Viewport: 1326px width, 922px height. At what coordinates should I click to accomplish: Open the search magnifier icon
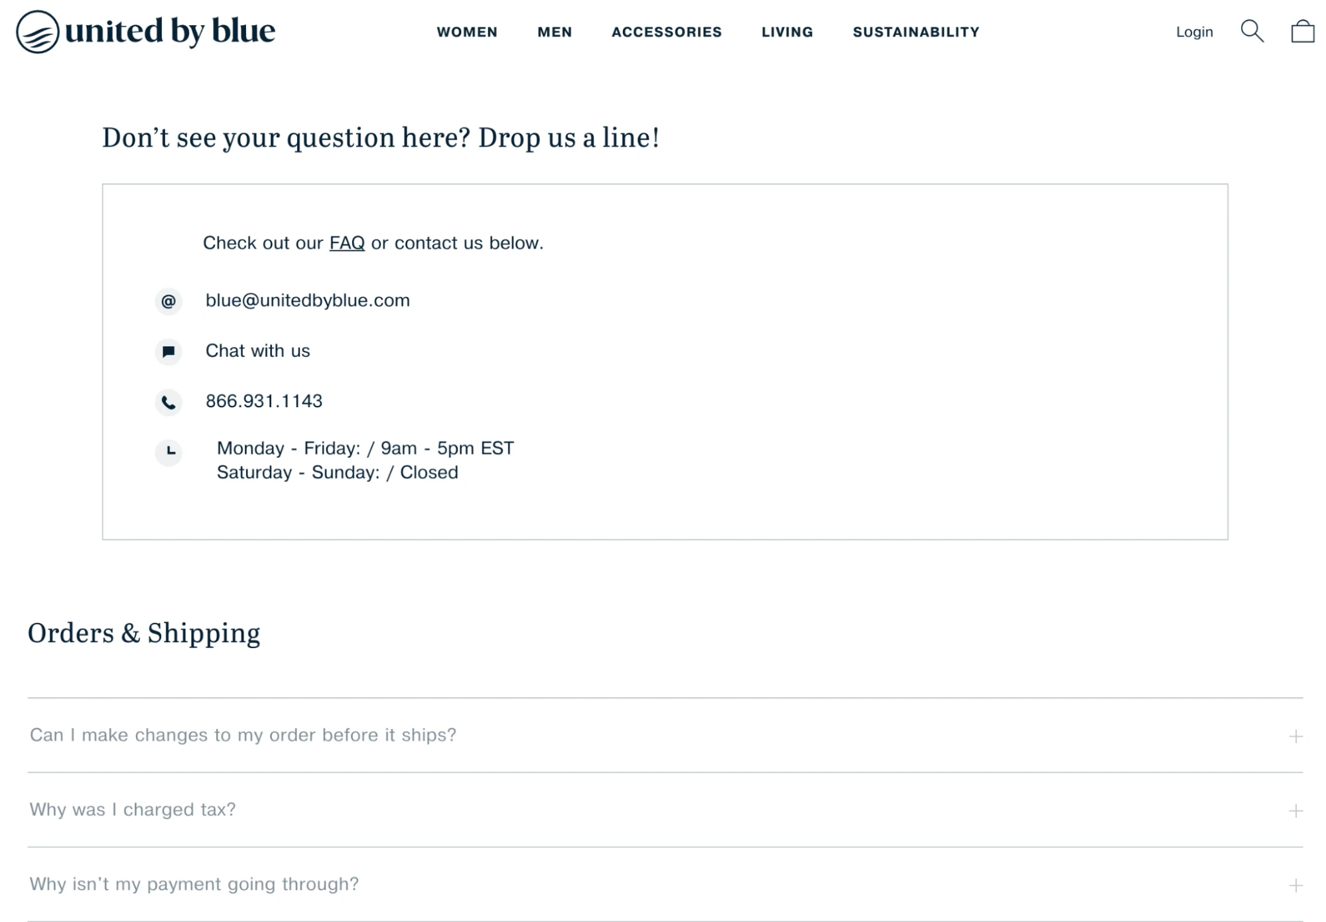point(1252,31)
